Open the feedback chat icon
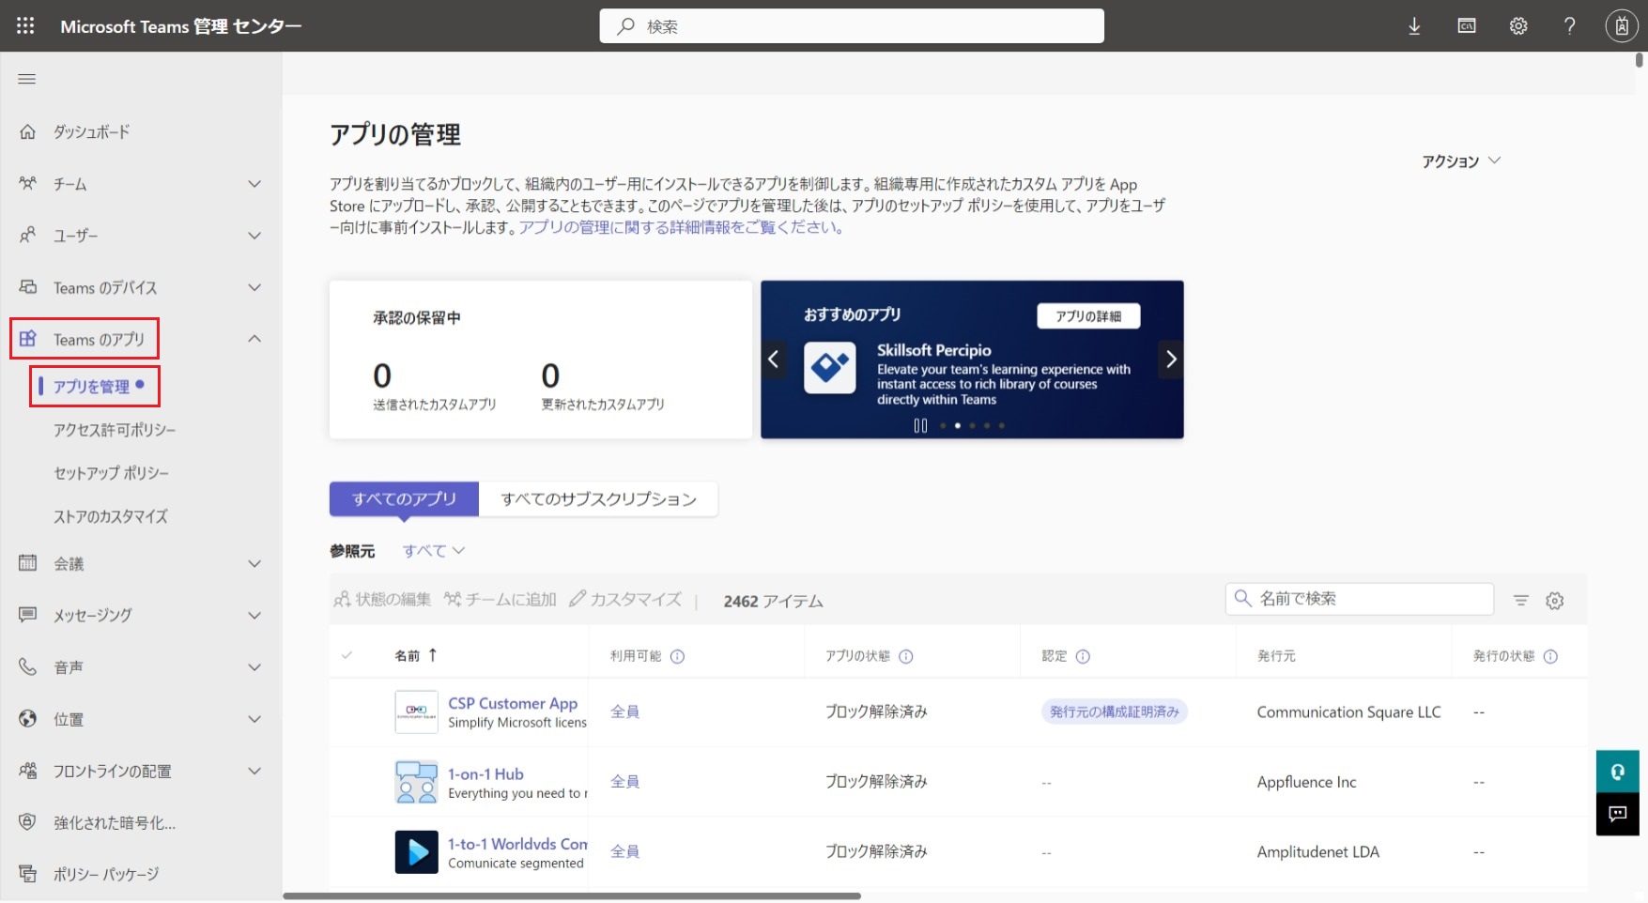 pos(1617,814)
